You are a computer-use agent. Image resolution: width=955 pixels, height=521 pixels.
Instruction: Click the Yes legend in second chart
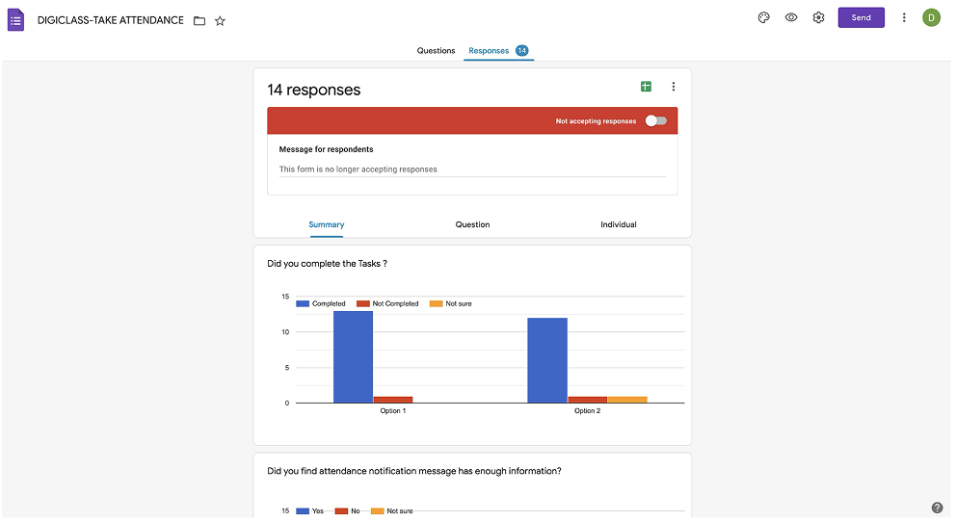pos(310,511)
